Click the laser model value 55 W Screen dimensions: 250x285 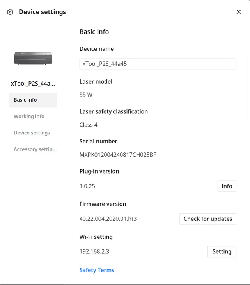pyautogui.click(x=86, y=95)
